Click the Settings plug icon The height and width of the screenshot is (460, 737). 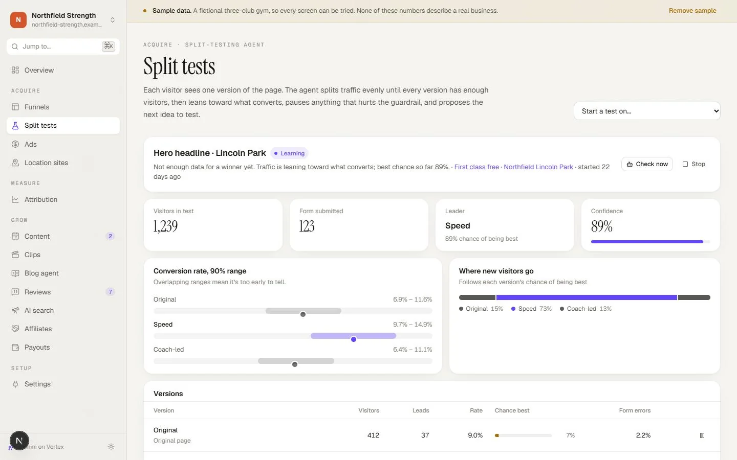click(x=15, y=384)
